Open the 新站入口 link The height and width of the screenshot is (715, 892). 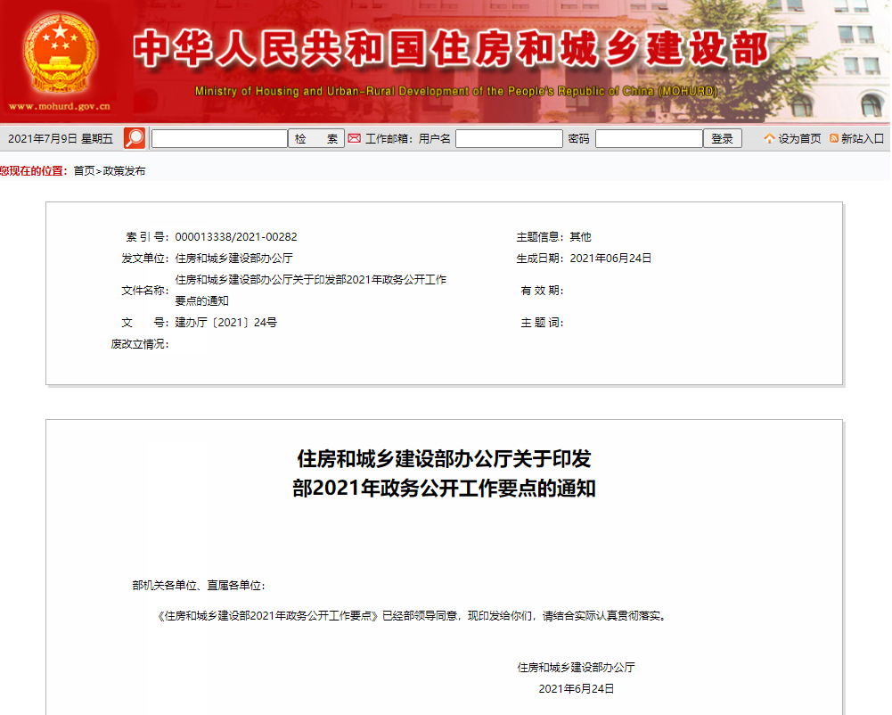863,138
